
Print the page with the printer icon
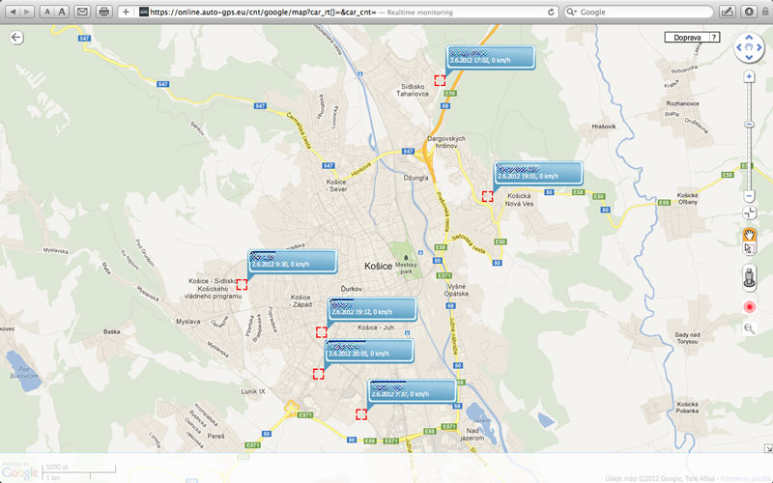(104, 12)
